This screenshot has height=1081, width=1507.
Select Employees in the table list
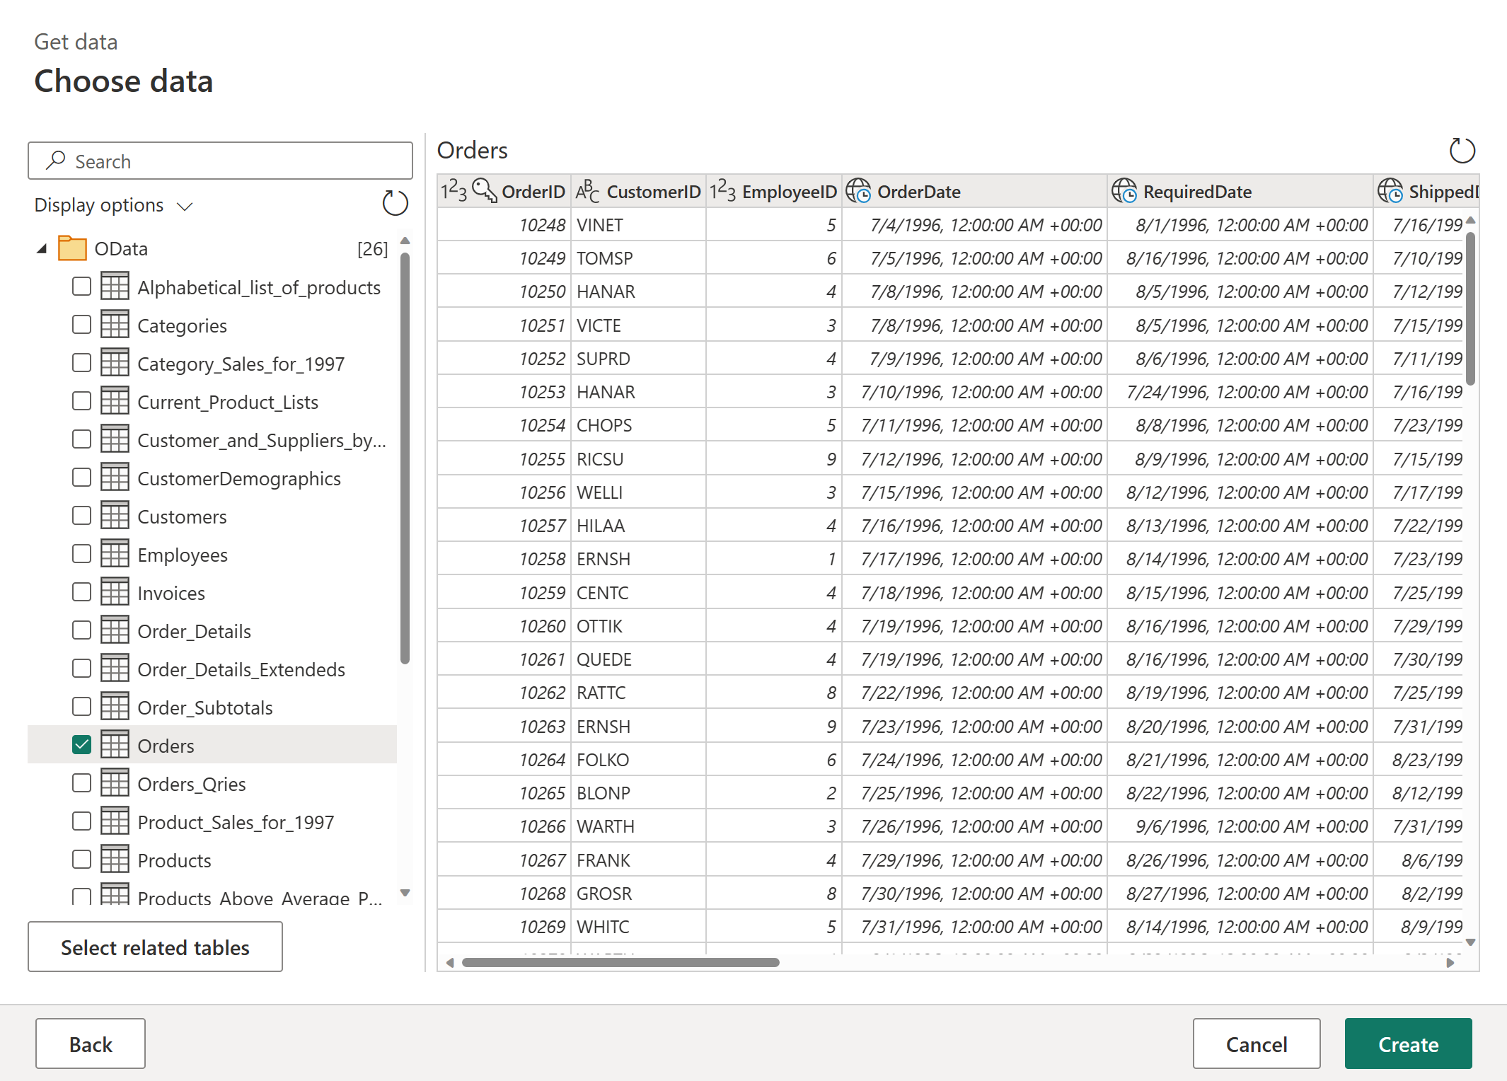pos(182,555)
